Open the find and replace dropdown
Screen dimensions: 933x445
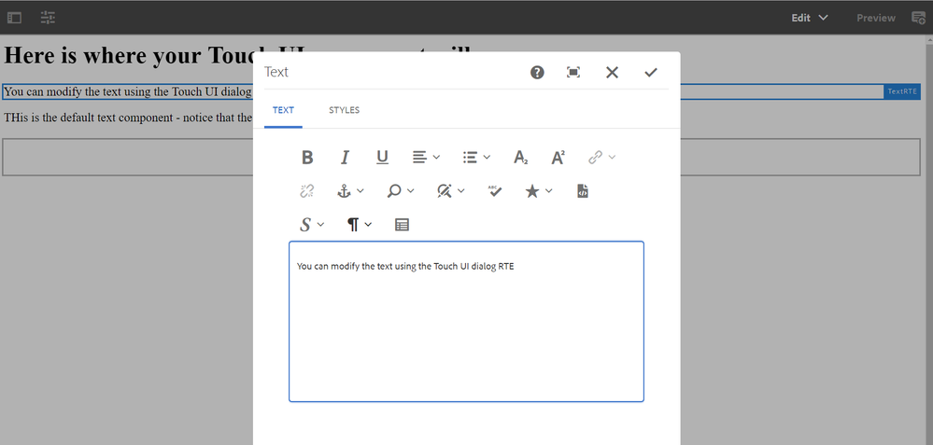coord(450,191)
